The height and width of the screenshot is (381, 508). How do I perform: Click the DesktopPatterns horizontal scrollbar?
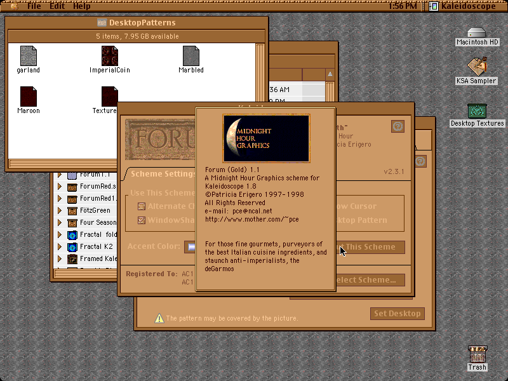63,163
